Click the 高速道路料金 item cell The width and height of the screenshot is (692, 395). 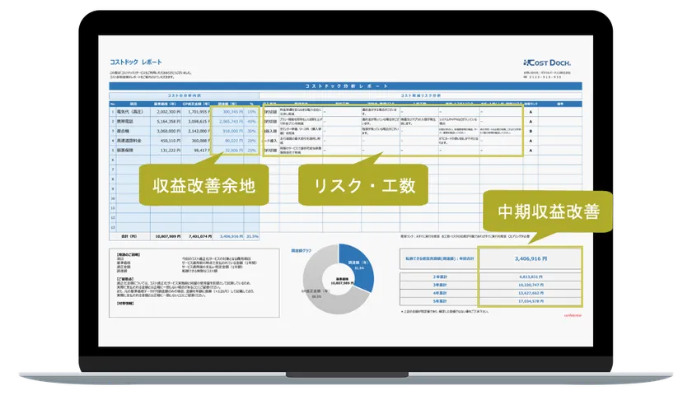(133, 141)
